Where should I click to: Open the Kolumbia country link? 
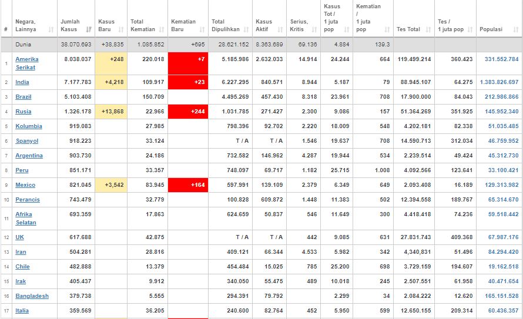29,126
